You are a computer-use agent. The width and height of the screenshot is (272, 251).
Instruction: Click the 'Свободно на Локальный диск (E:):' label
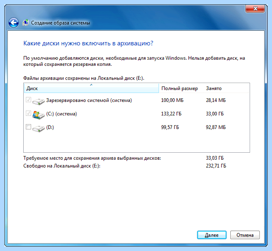(x=62, y=166)
